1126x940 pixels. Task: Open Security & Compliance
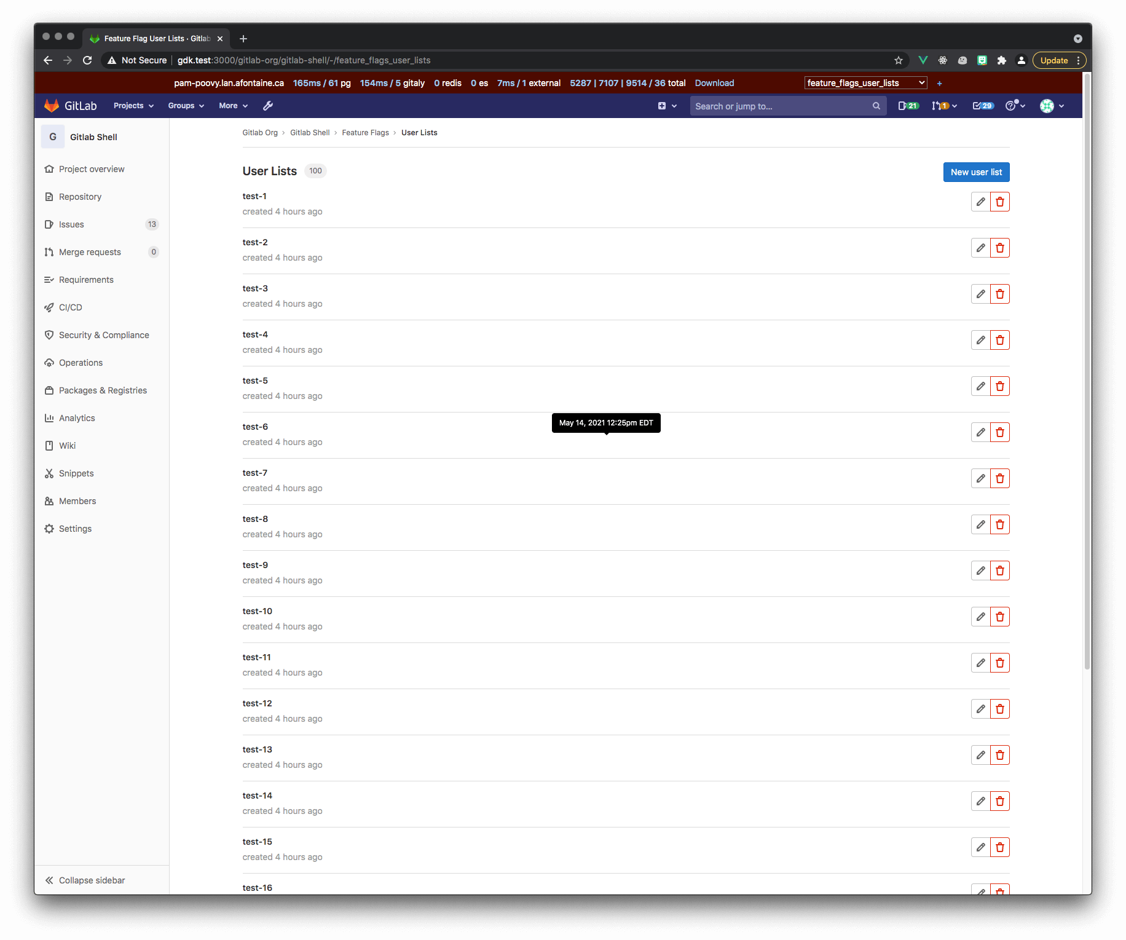tap(104, 334)
